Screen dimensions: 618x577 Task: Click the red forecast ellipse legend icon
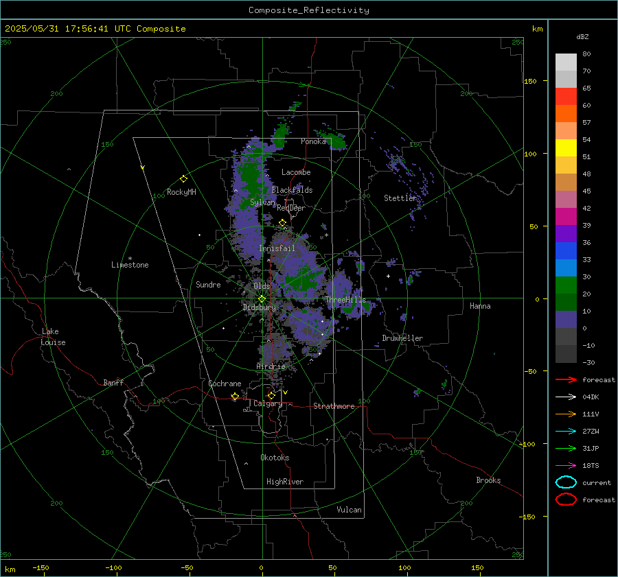point(566,499)
